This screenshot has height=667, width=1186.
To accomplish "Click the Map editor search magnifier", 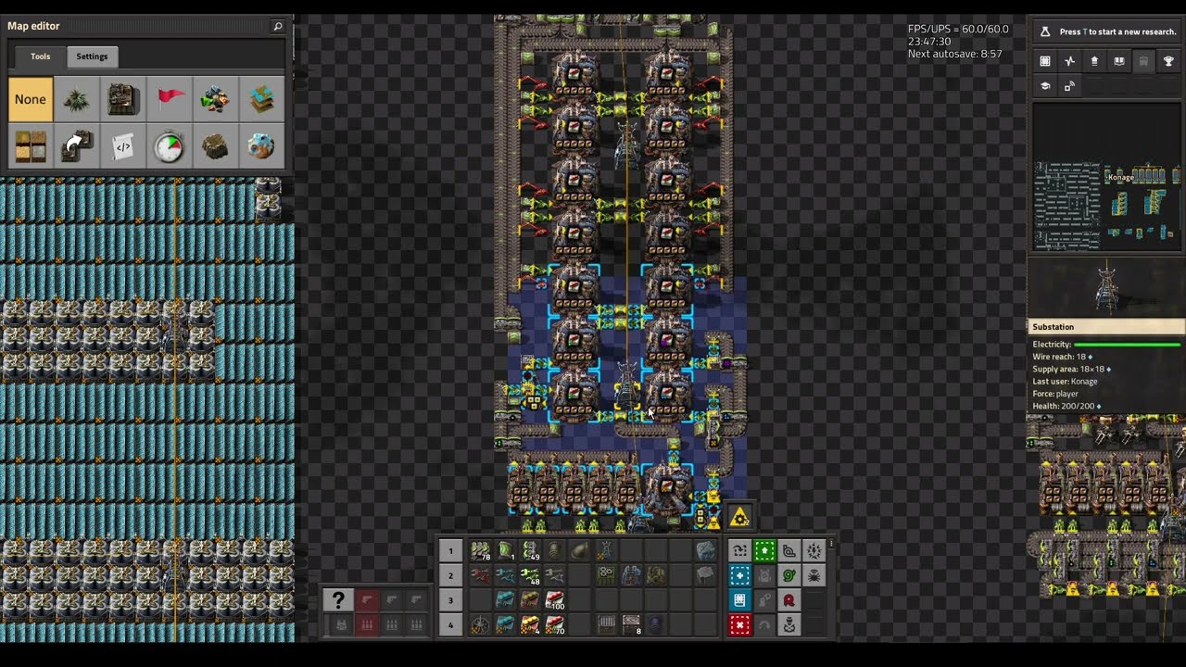I will (277, 26).
